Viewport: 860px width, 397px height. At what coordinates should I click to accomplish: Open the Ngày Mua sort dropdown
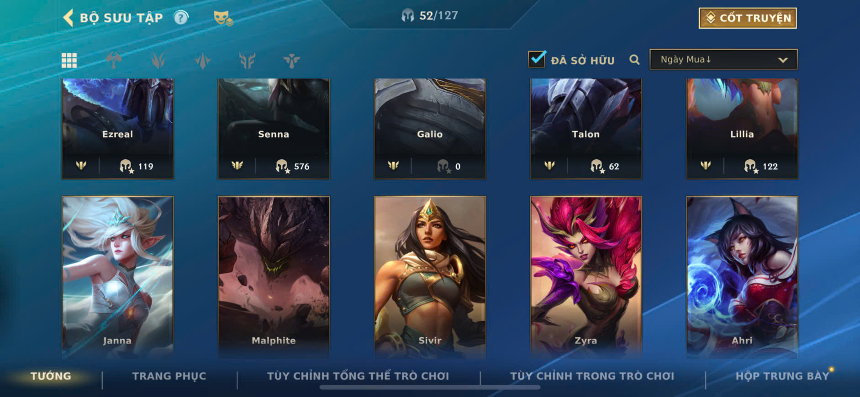723,59
